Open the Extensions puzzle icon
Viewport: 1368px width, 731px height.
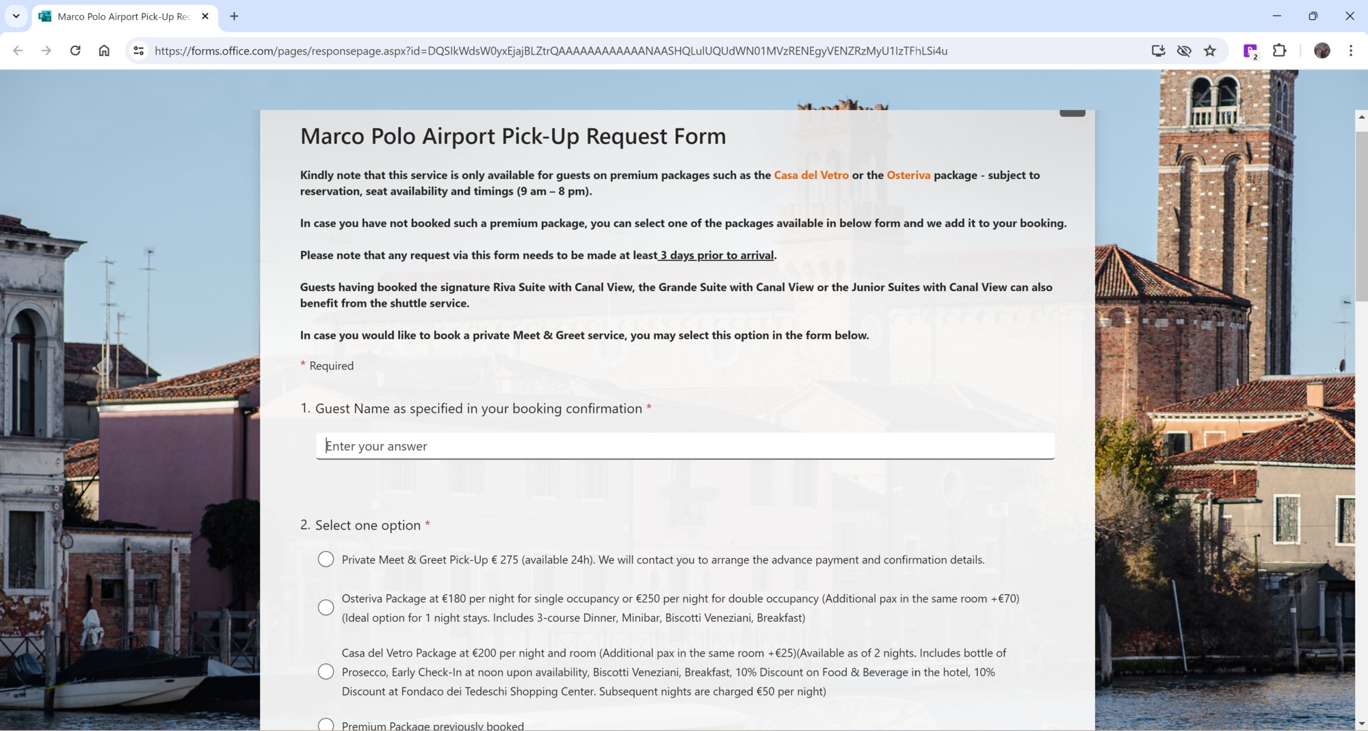(1279, 51)
